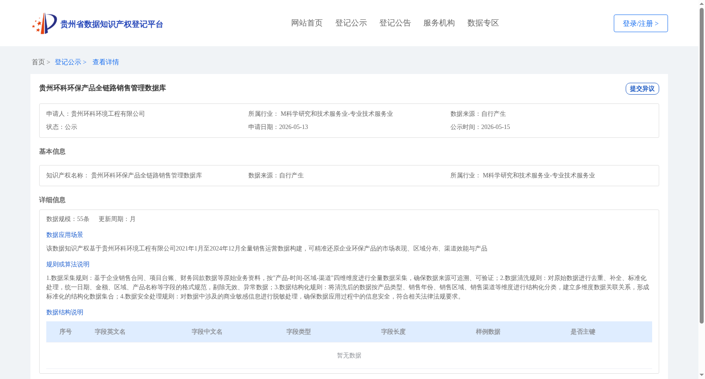Viewport: 705px width, 379px height.
Task: Click the 登录/注册 button
Action: pyautogui.click(x=641, y=23)
